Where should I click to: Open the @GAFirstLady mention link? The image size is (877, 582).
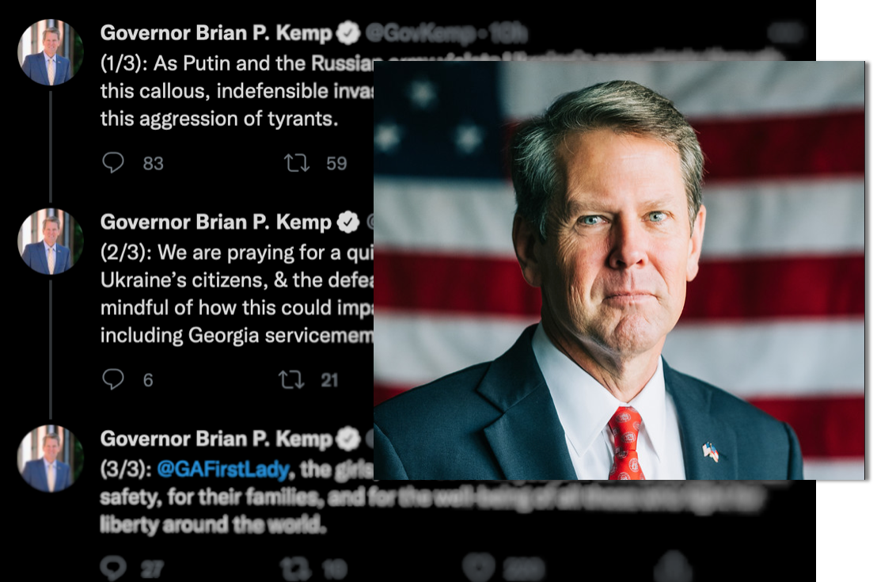click(223, 469)
